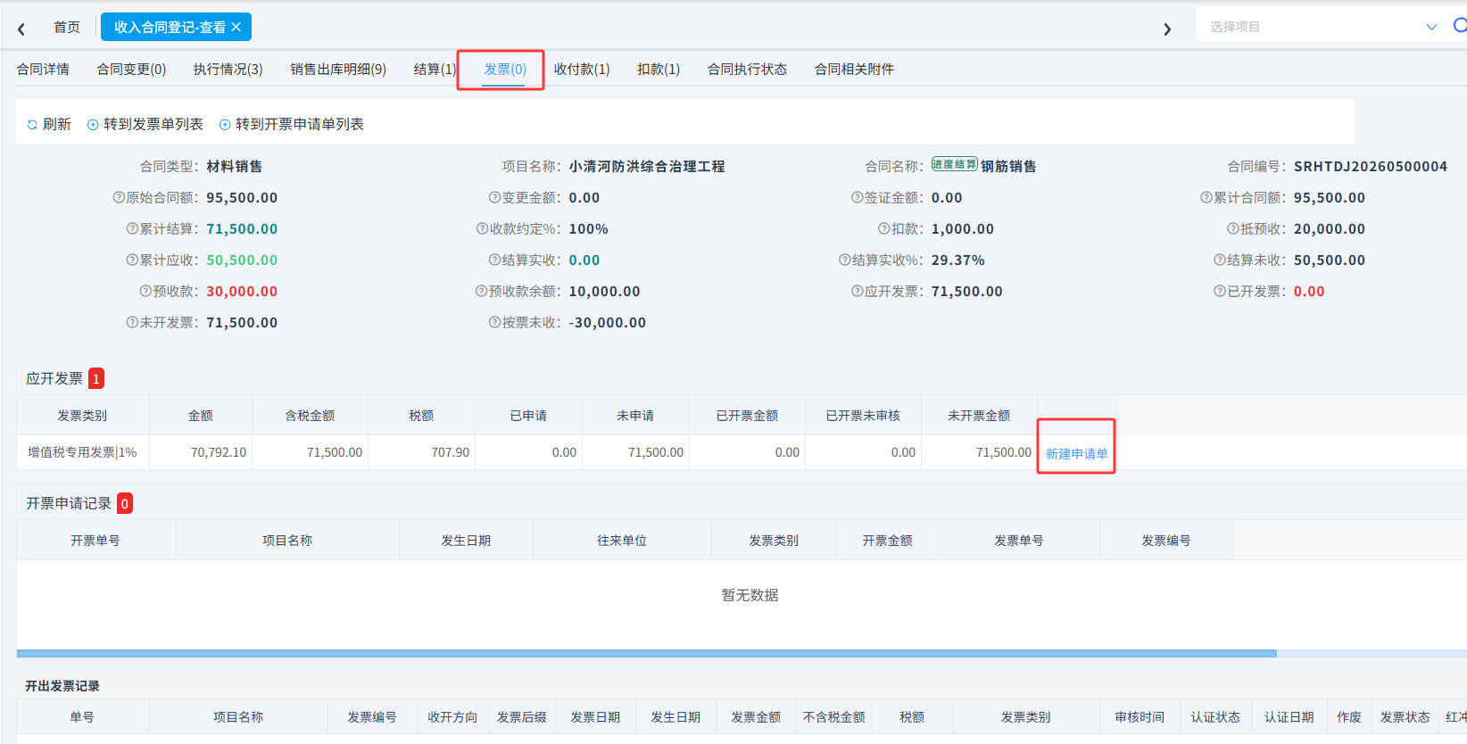Click project name 小清河防洪综合治理工程

pyautogui.click(x=647, y=166)
